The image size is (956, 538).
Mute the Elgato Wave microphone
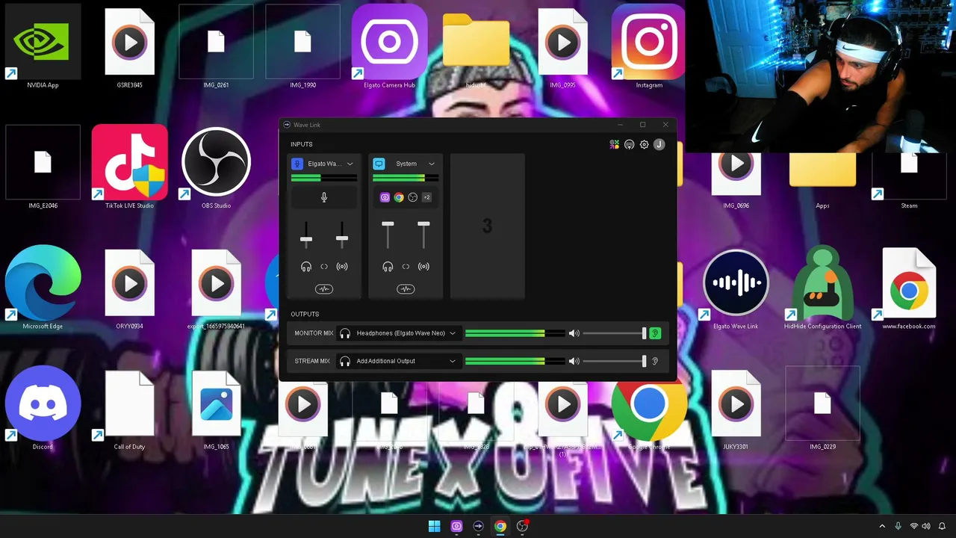[324, 197]
